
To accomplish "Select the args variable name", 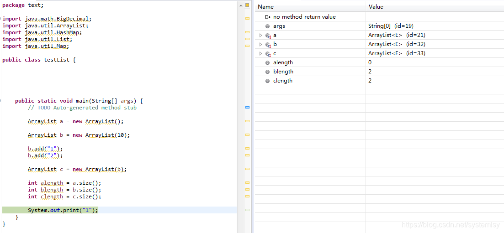I will click(x=279, y=26).
